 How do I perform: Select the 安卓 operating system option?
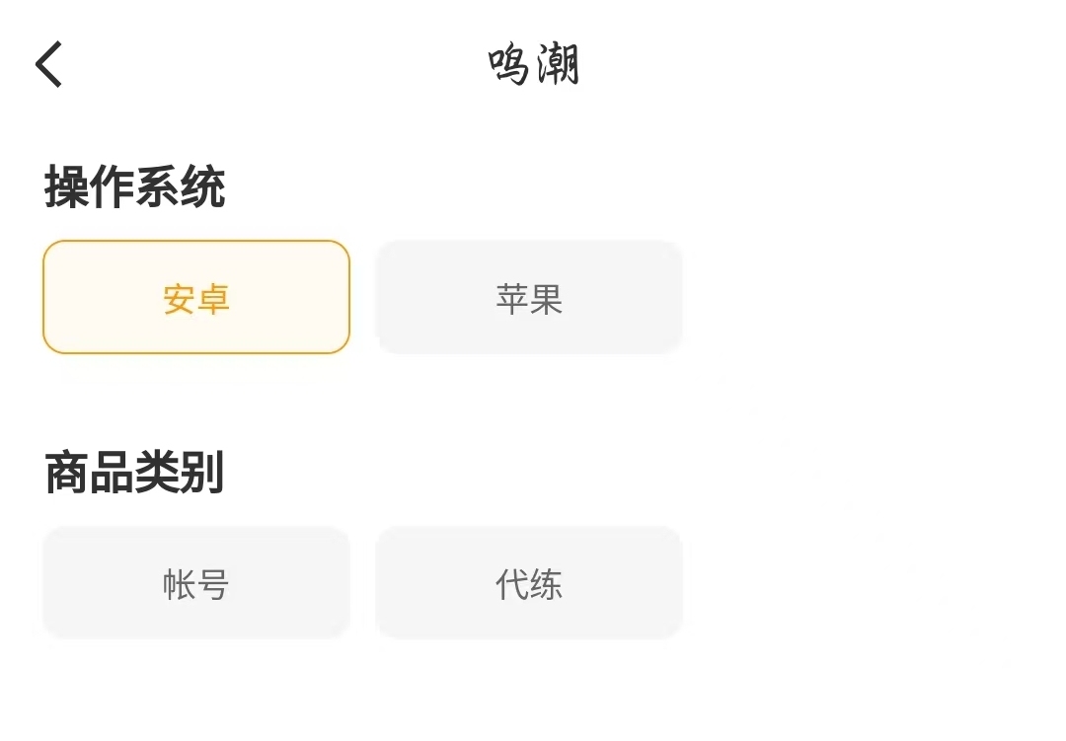tap(196, 297)
